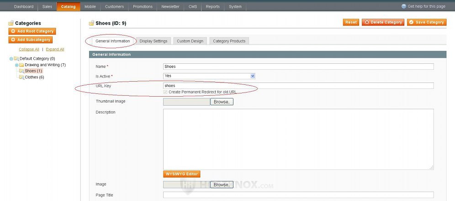Open the Customers menu in the top navigation
This screenshot has width=455, height=201.
coord(114,7)
